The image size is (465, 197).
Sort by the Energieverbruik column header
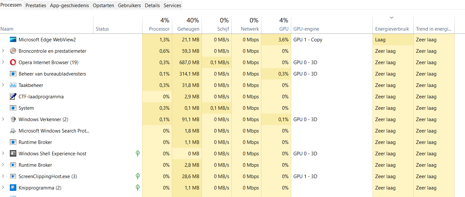[x=393, y=24]
